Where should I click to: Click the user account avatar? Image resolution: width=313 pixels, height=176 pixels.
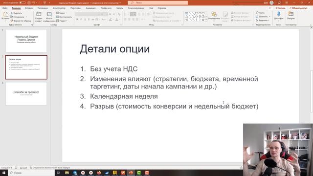(271, 3)
